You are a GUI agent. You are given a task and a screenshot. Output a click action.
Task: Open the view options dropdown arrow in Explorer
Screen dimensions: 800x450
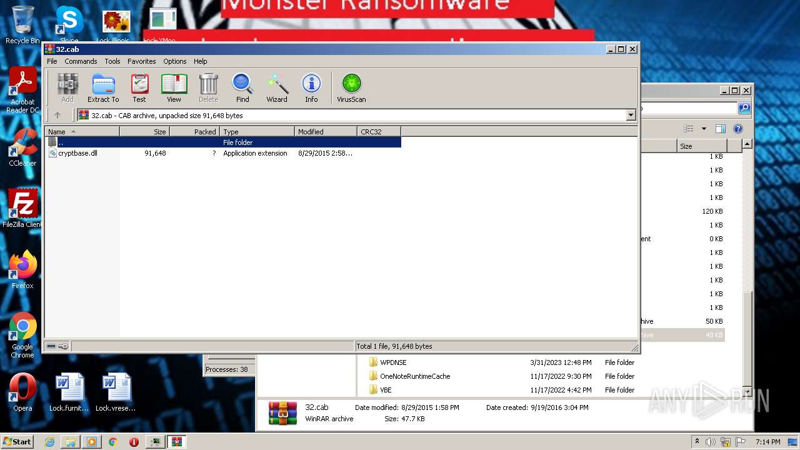tap(704, 129)
